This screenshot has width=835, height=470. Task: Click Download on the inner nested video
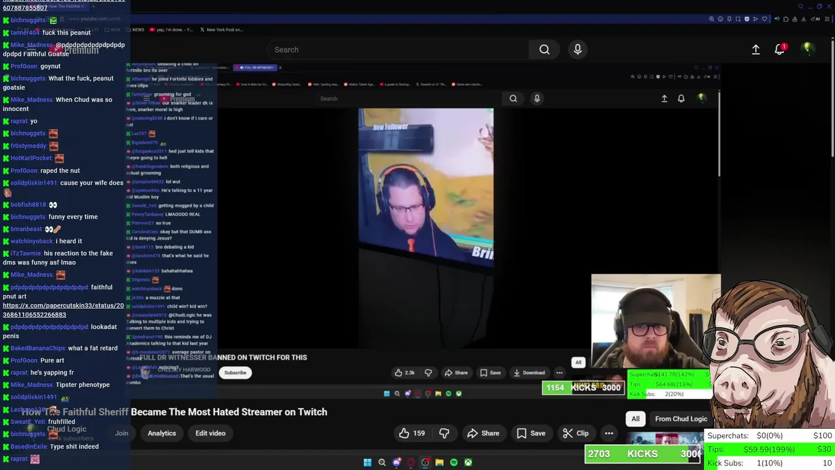[529, 373]
